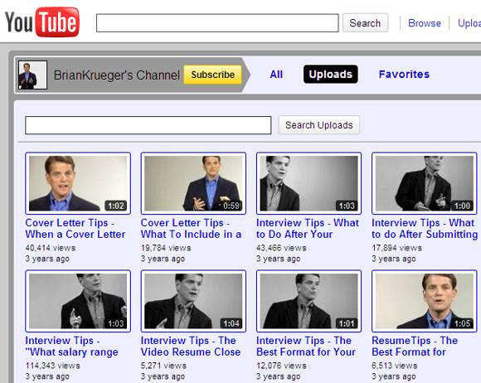Click the 40,414 views count
The height and width of the screenshot is (383, 481).
[x=51, y=248]
